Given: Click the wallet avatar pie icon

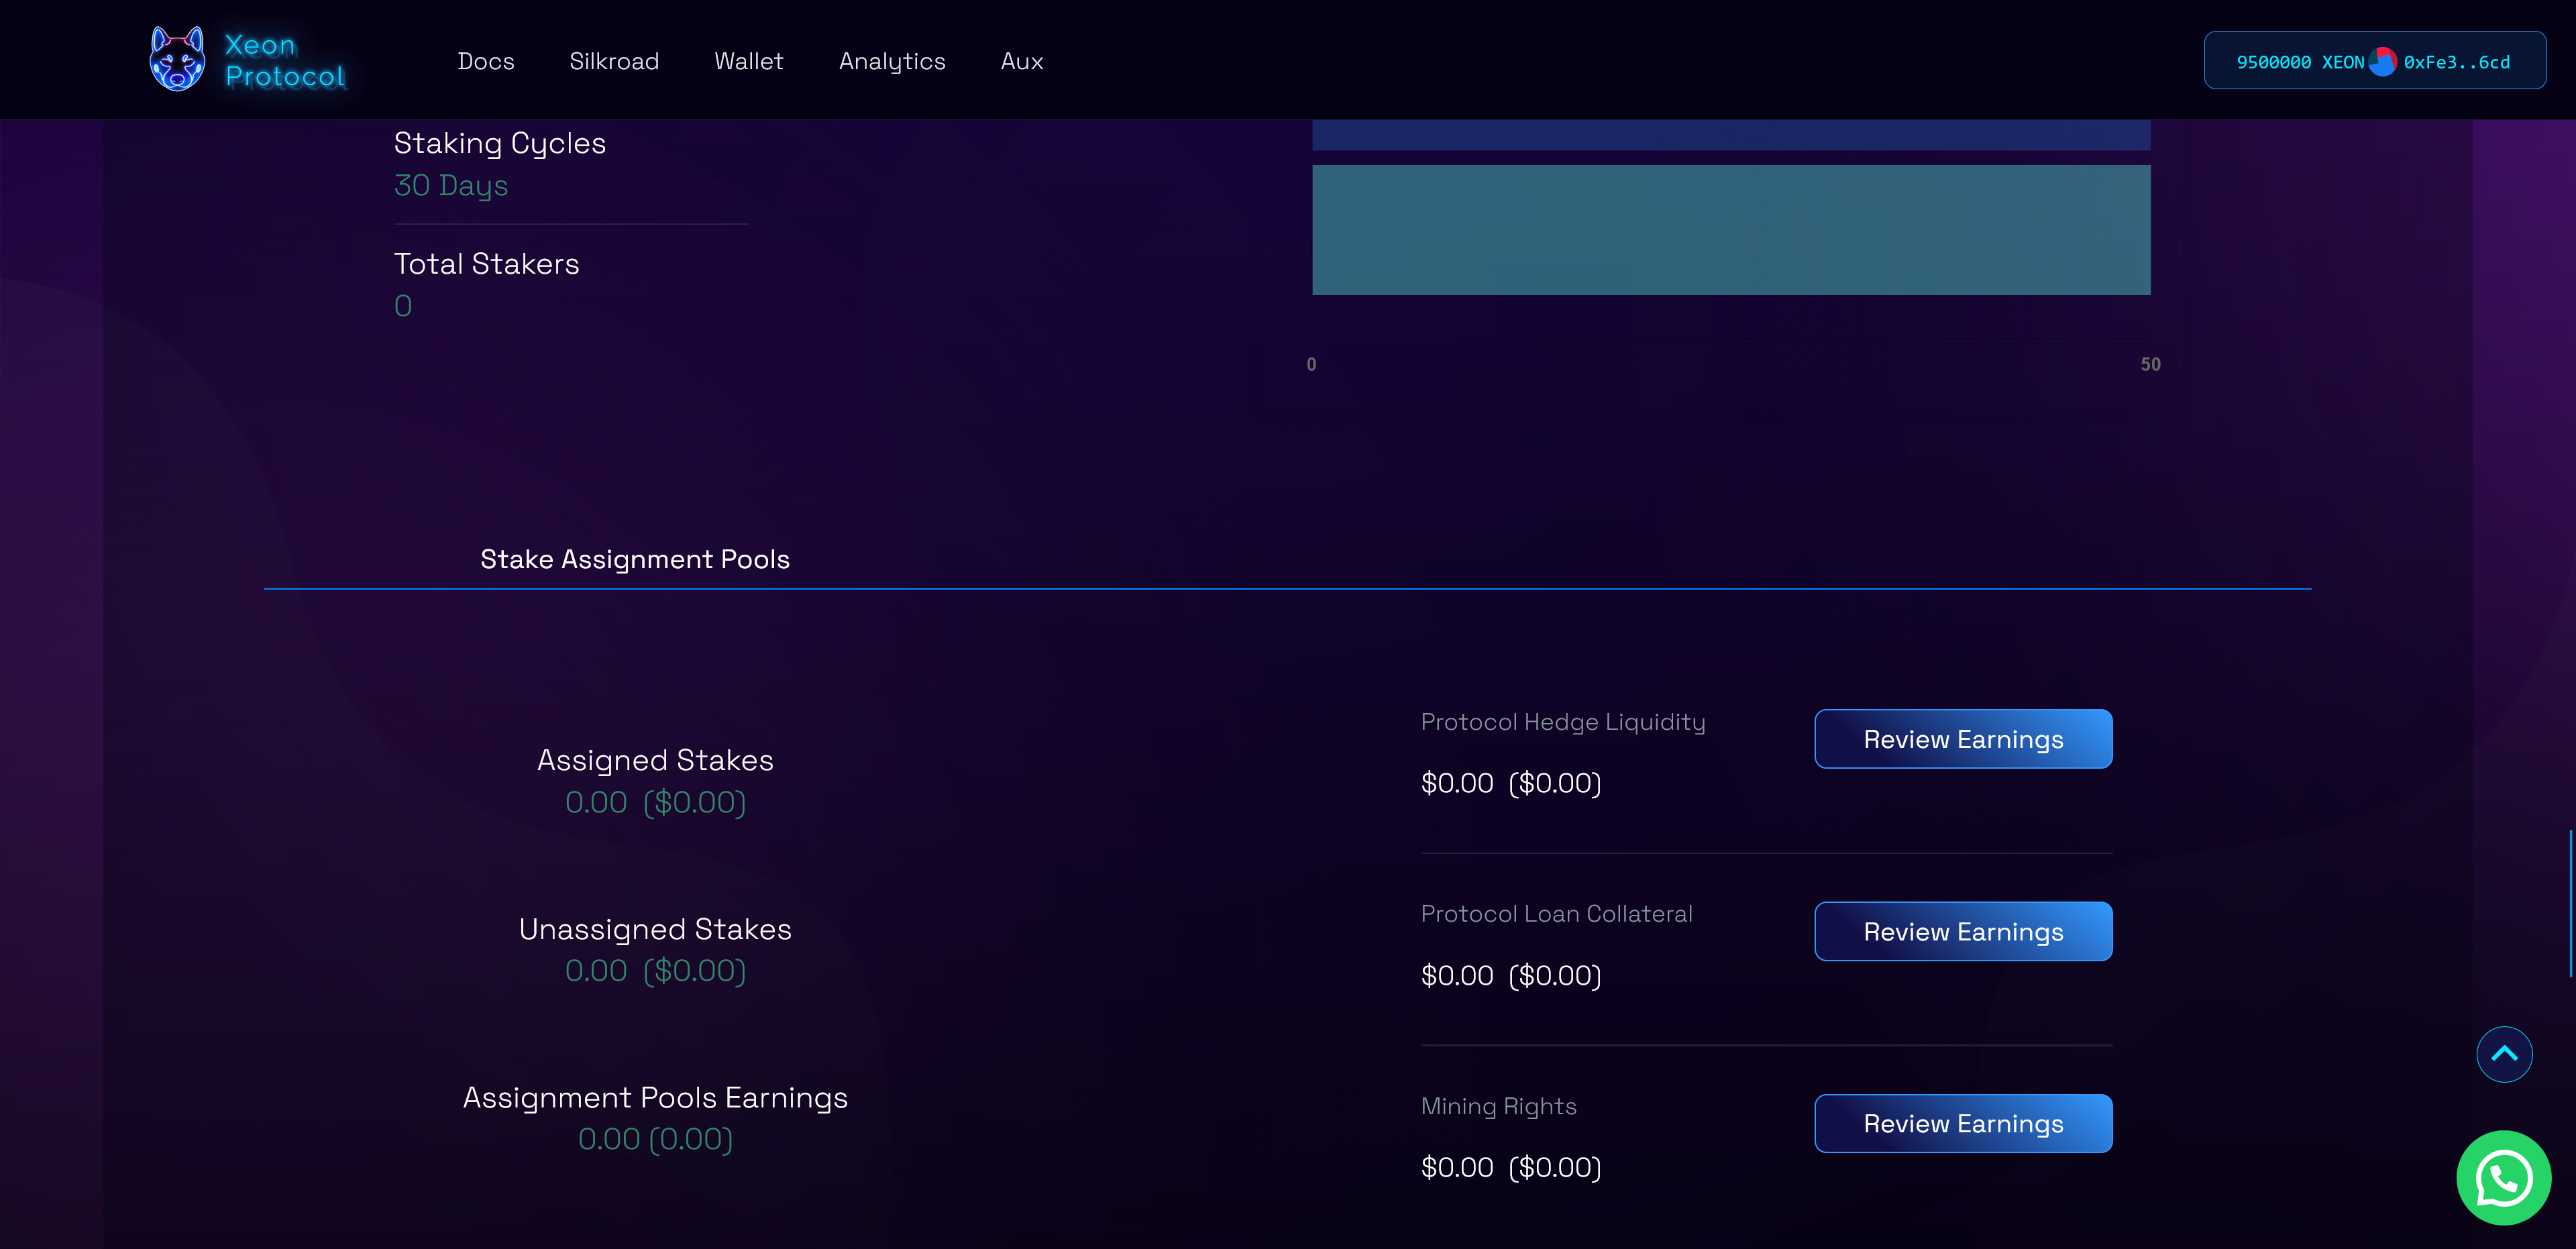Looking at the screenshot, I should [2382, 62].
